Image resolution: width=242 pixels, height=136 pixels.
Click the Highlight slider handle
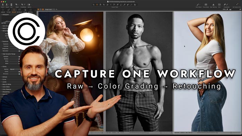point(19,57)
